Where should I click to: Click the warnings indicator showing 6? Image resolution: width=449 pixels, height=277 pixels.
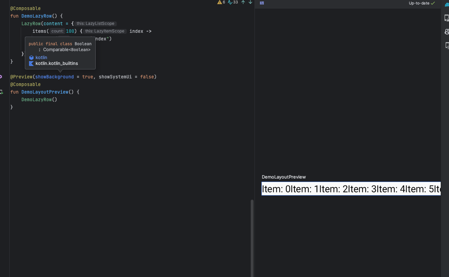pos(221,2)
